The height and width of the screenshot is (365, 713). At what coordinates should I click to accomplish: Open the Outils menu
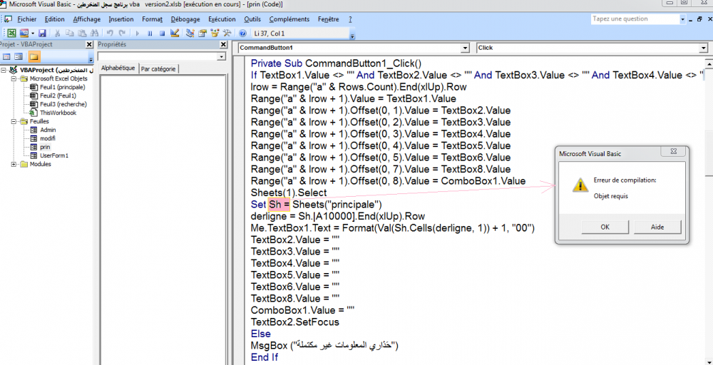252,19
